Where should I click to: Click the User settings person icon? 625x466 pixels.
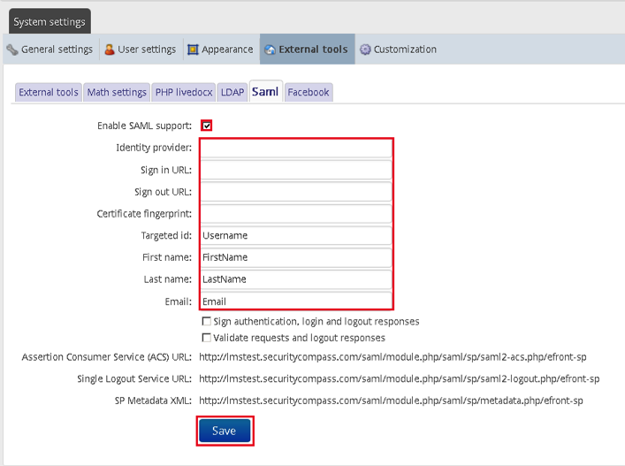click(x=110, y=50)
